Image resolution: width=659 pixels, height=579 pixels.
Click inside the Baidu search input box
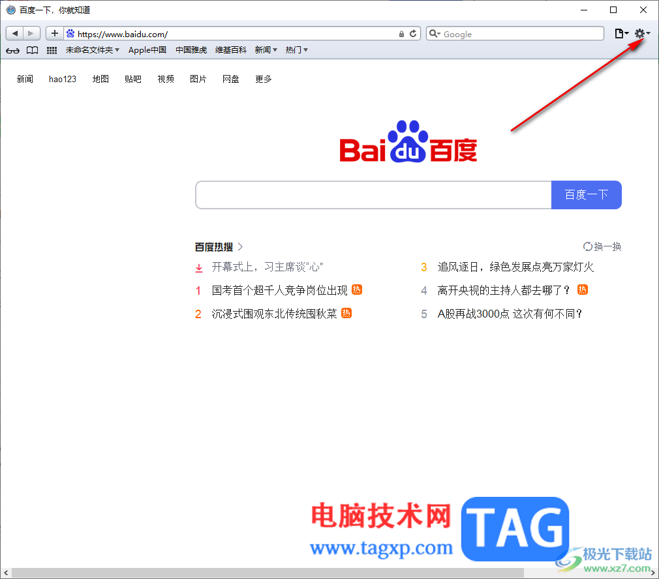point(372,194)
